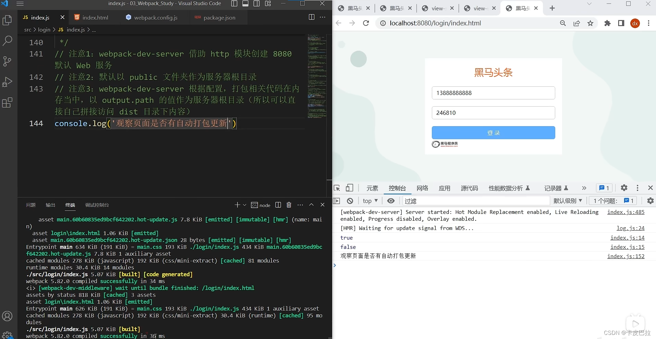656x339 pixels.
Task: Open the browser Extensions puzzle icon
Action: (x=607, y=23)
